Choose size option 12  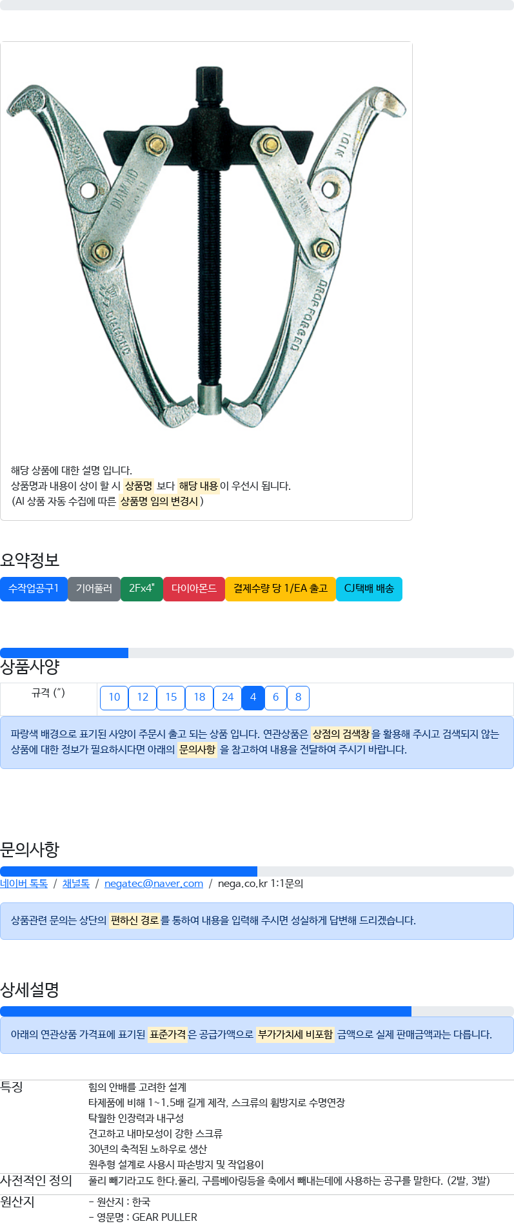click(143, 697)
